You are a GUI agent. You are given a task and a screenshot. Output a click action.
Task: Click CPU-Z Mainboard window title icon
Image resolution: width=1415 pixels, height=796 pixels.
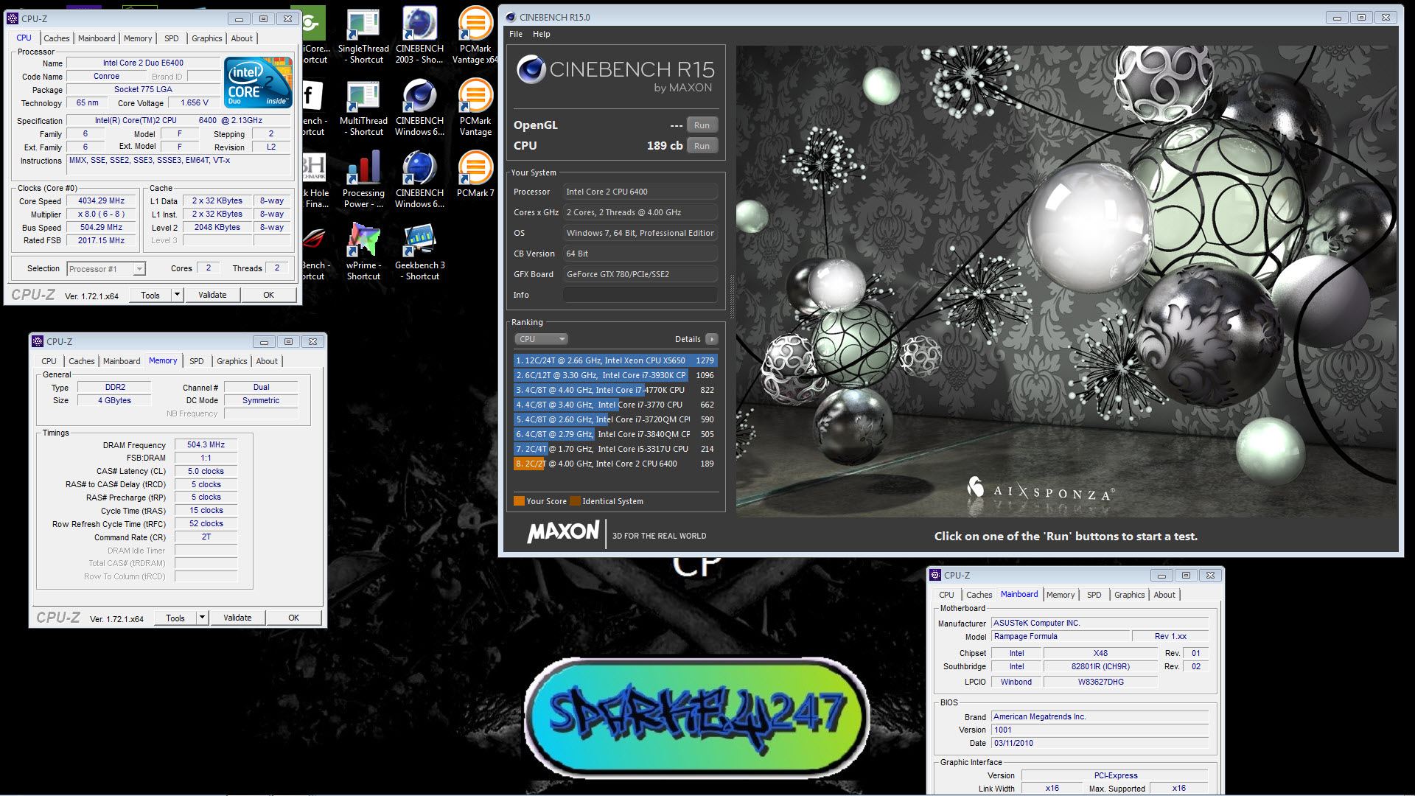tap(935, 575)
